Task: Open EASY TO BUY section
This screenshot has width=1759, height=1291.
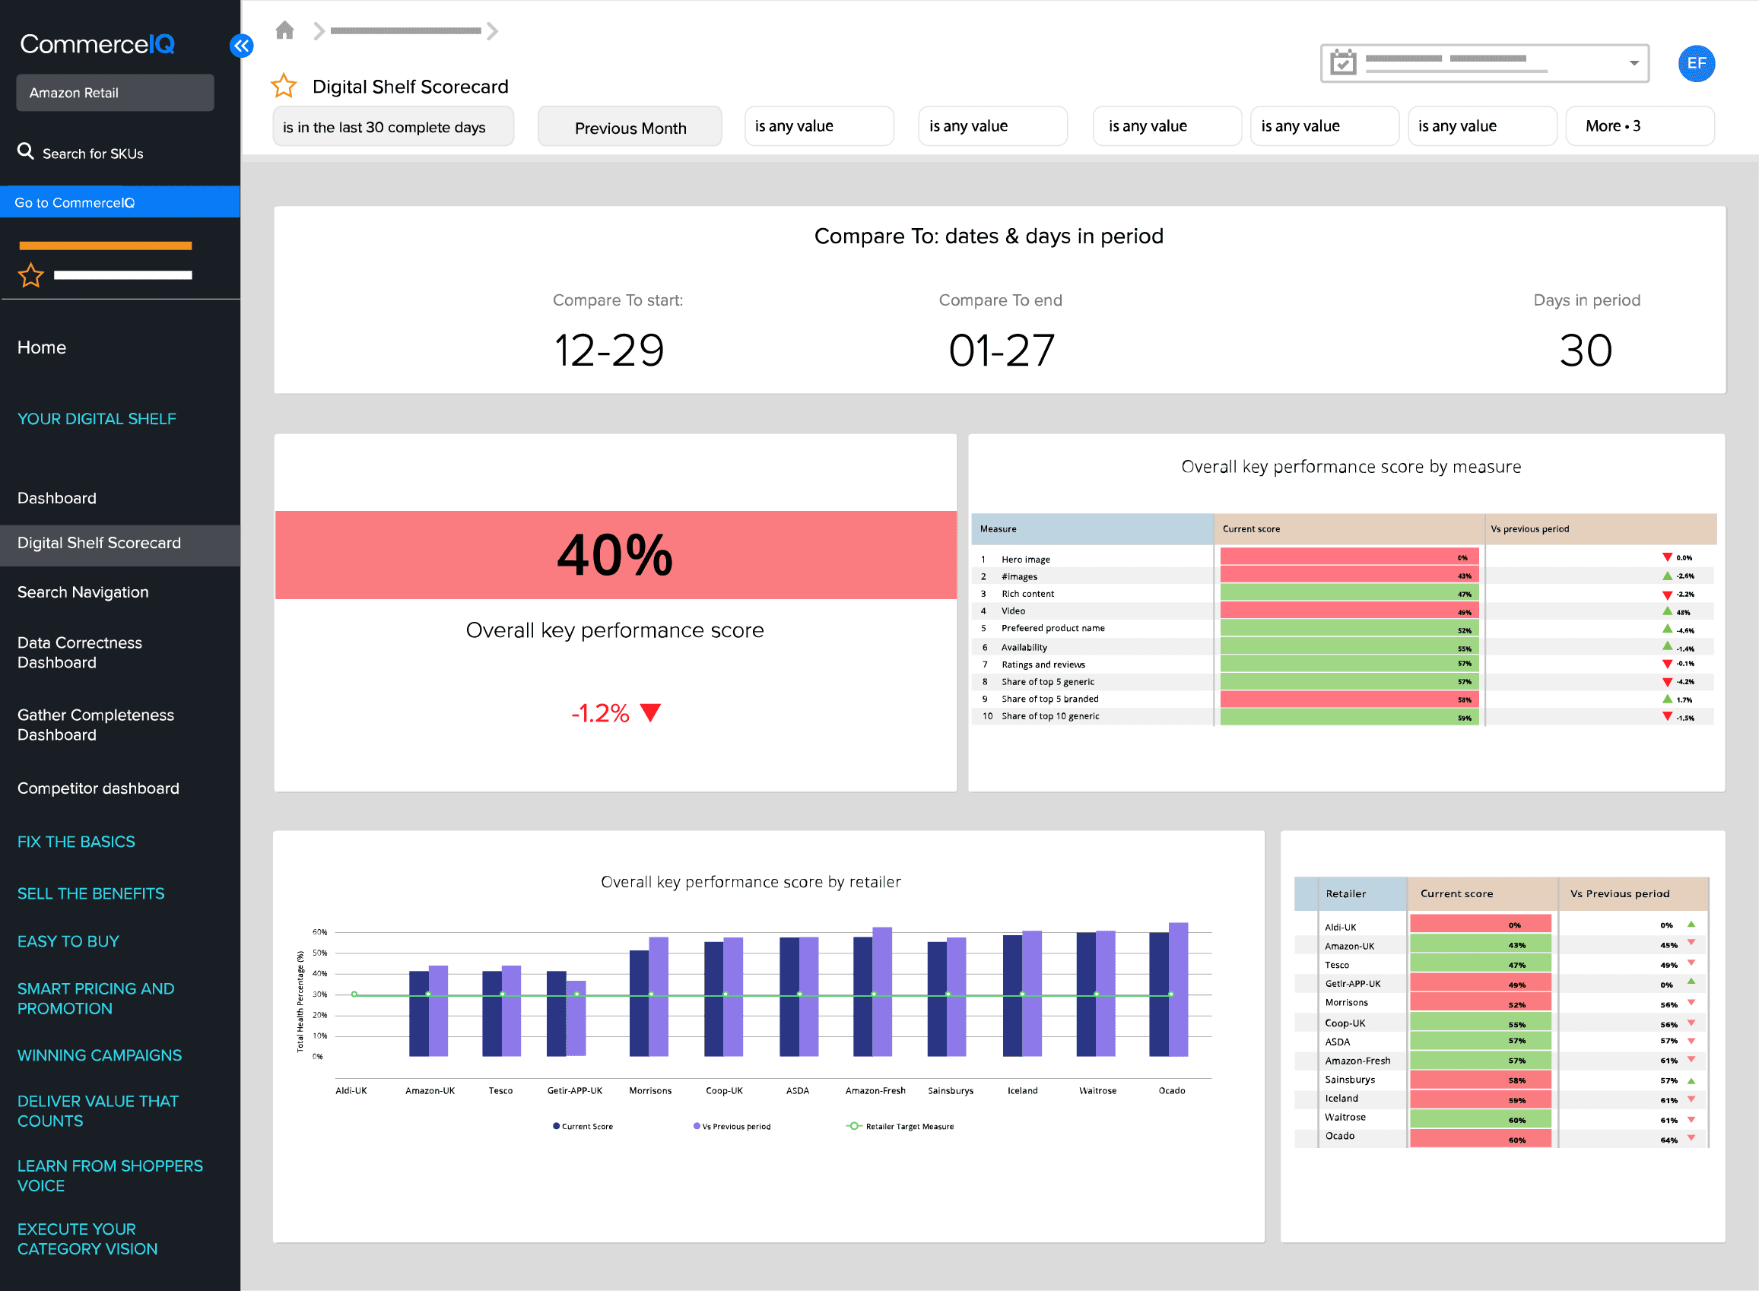Action: pos(68,941)
